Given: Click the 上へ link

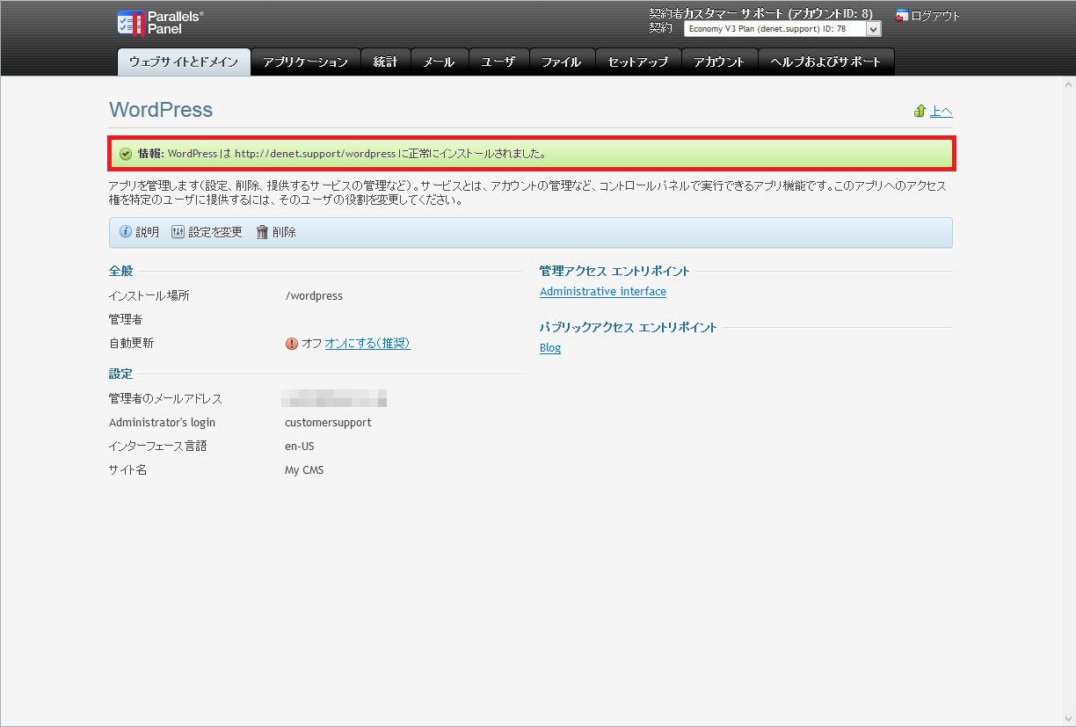Looking at the screenshot, I should [941, 111].
